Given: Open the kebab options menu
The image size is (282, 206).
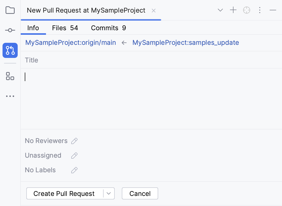Looking at the screenshot, I should pos(260,10).
